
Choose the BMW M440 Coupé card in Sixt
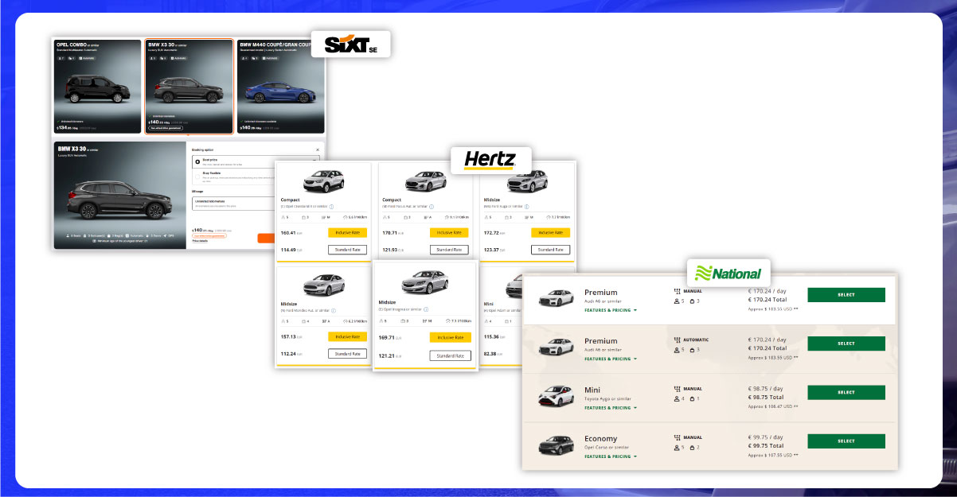(x=280, y=86)
